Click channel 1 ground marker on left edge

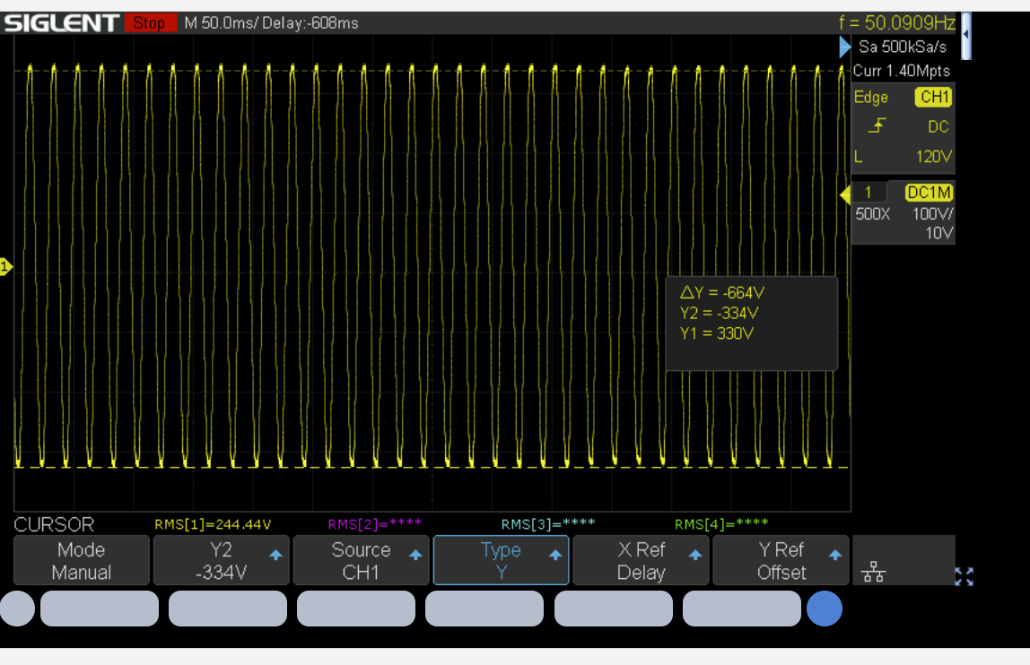(x=5, y=267)
